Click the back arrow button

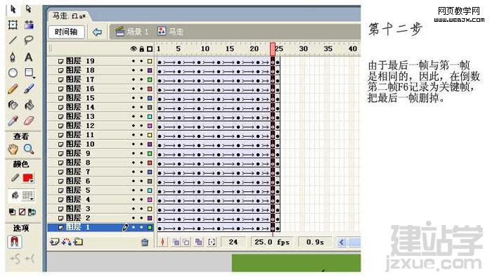[x=98, y=32]
